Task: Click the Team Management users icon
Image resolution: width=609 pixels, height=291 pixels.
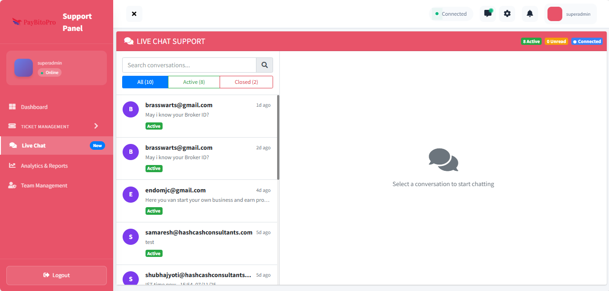Action: pyautogui.click(x=13, y=185)
